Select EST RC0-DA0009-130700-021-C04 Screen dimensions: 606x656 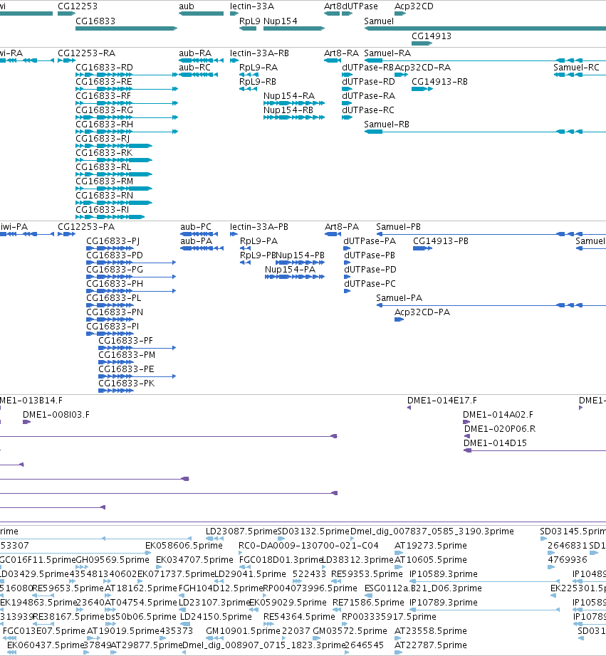pyautogui.click(x=308, y=546)
